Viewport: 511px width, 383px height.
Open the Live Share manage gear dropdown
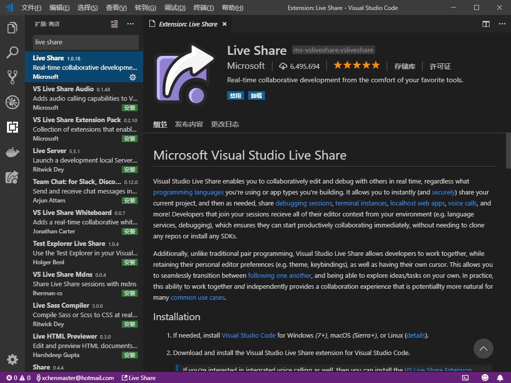coord(133,77)
